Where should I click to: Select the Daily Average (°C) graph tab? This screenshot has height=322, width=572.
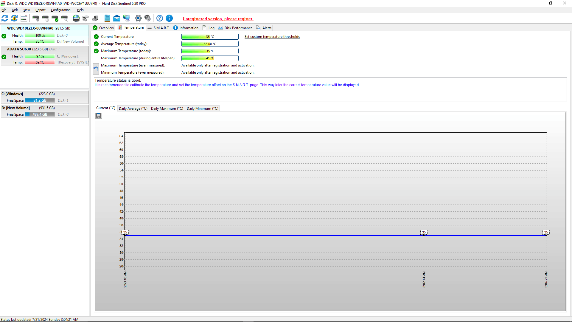(133, 109)
